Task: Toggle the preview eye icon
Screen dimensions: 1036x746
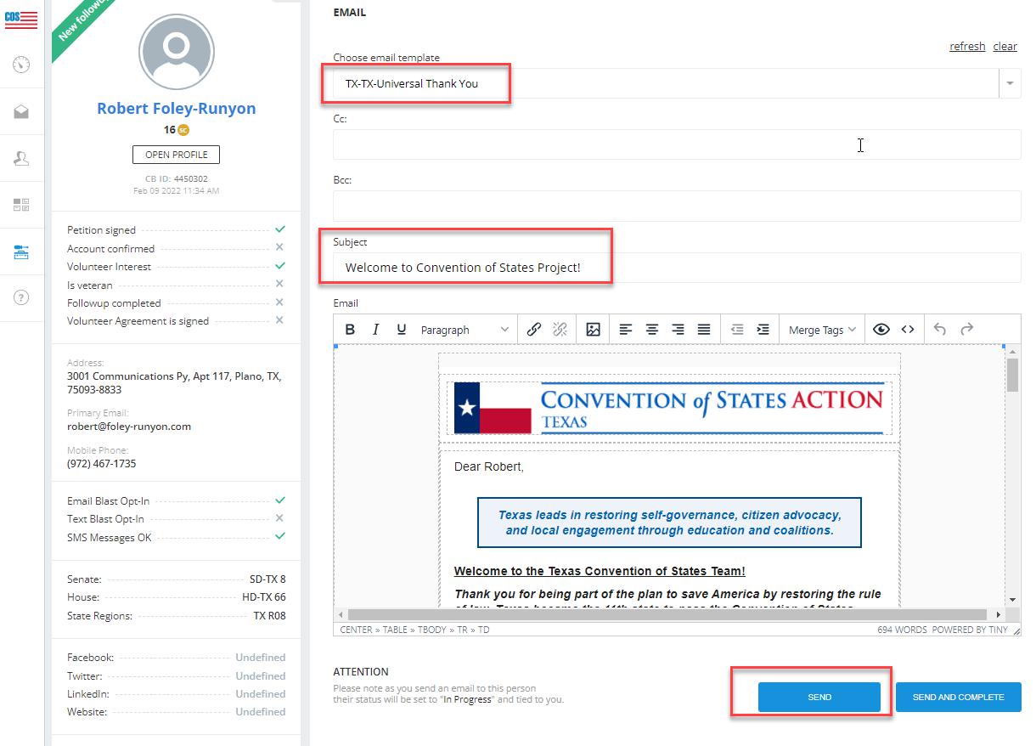Action: [x=881, y=330]
